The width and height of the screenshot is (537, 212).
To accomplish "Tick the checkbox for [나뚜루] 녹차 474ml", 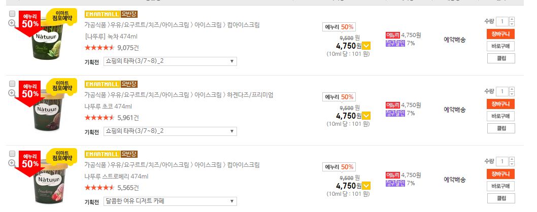I will pyautogui.click(x=12, y=14).
